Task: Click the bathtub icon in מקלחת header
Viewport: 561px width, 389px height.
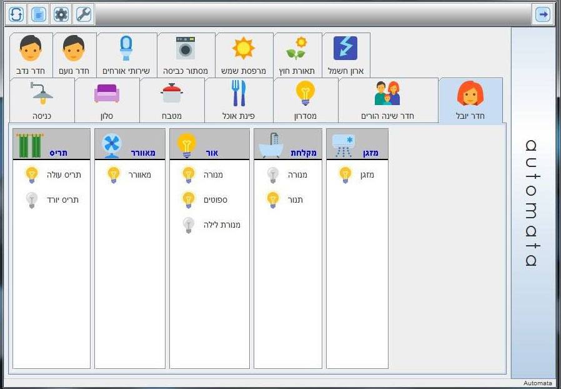Action: click(x=271, y=144)
